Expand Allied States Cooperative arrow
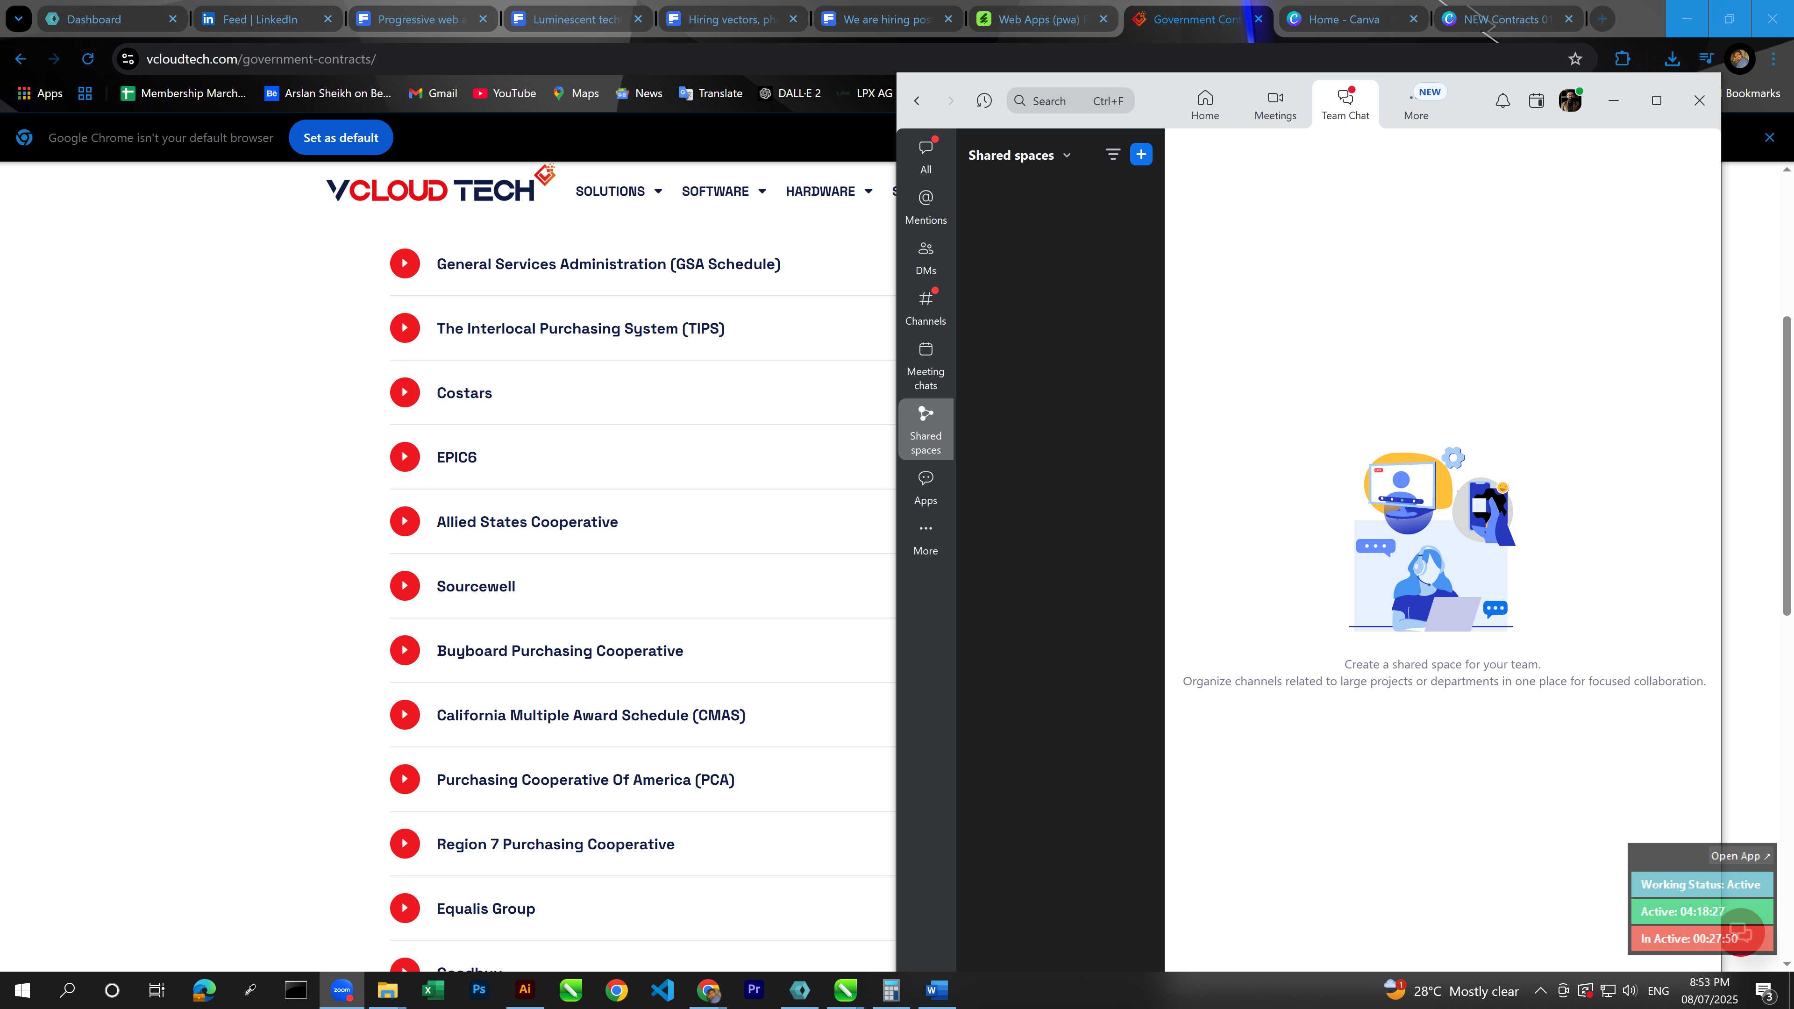The height and width of the screenshot is (1009, 1794). [405, 522]
